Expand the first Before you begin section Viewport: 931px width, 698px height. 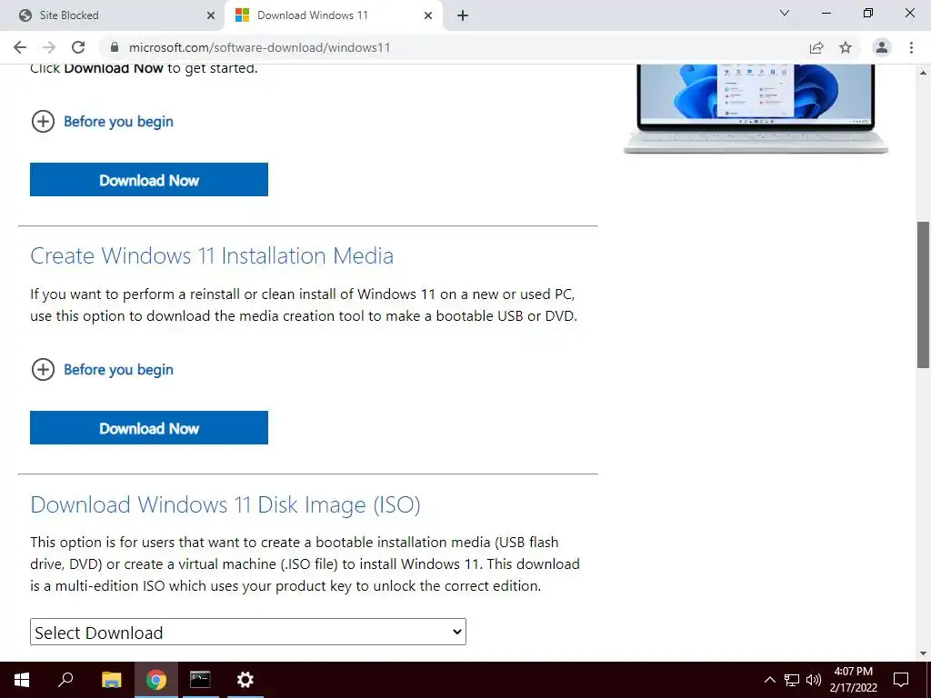pos(102,122)
